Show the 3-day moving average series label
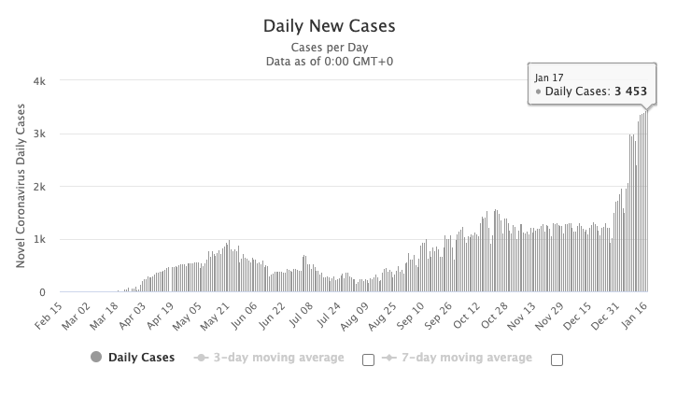The image size is (677, 409). (278, 358)
